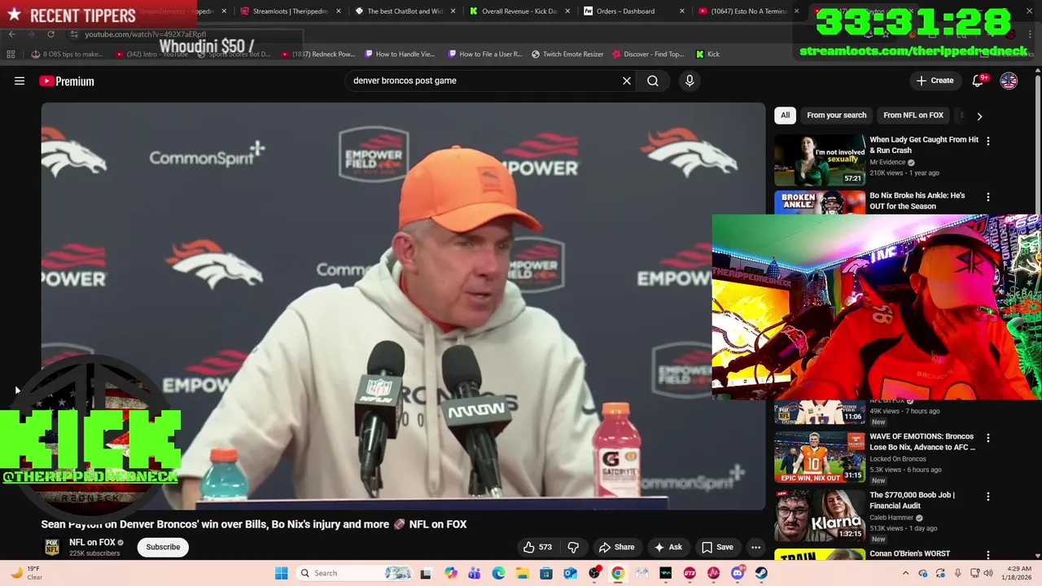This screenshot has height=586, width=1042.
Task: Open 'Twitch Emote Resizer' bookmark
Action: point(567,55)
